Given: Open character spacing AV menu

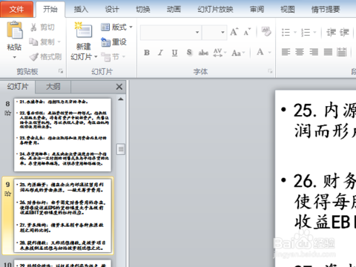Looking at the screenshot, I should (220, 53).
